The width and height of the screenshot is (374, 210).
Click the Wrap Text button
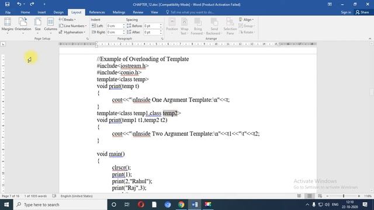click(x=185, y=26)
